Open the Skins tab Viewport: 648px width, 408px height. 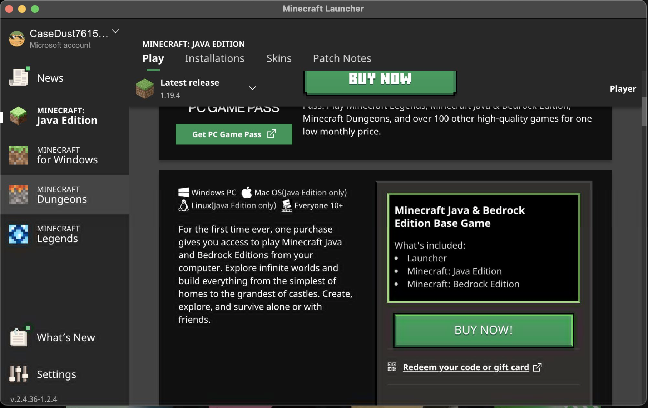pyautogui.click(x=279, y=58)
